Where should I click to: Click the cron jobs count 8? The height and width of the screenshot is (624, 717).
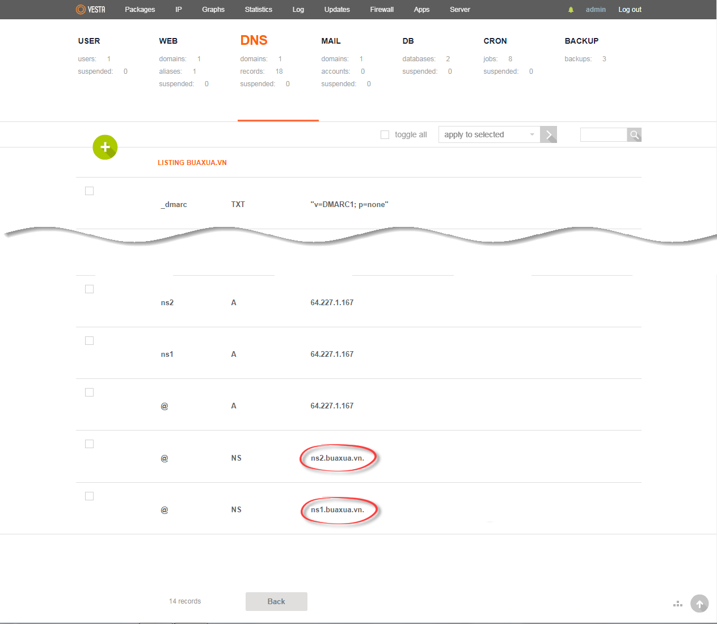[511, 59]
